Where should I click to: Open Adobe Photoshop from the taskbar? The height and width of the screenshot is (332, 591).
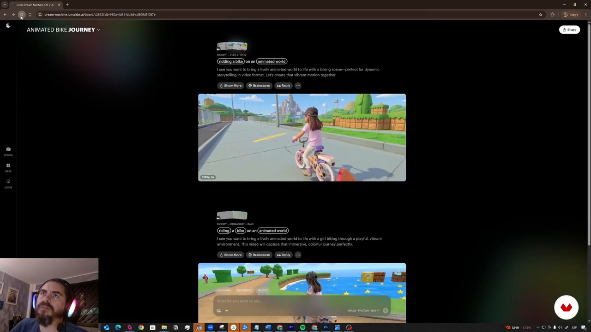click(x=326, y=327)
